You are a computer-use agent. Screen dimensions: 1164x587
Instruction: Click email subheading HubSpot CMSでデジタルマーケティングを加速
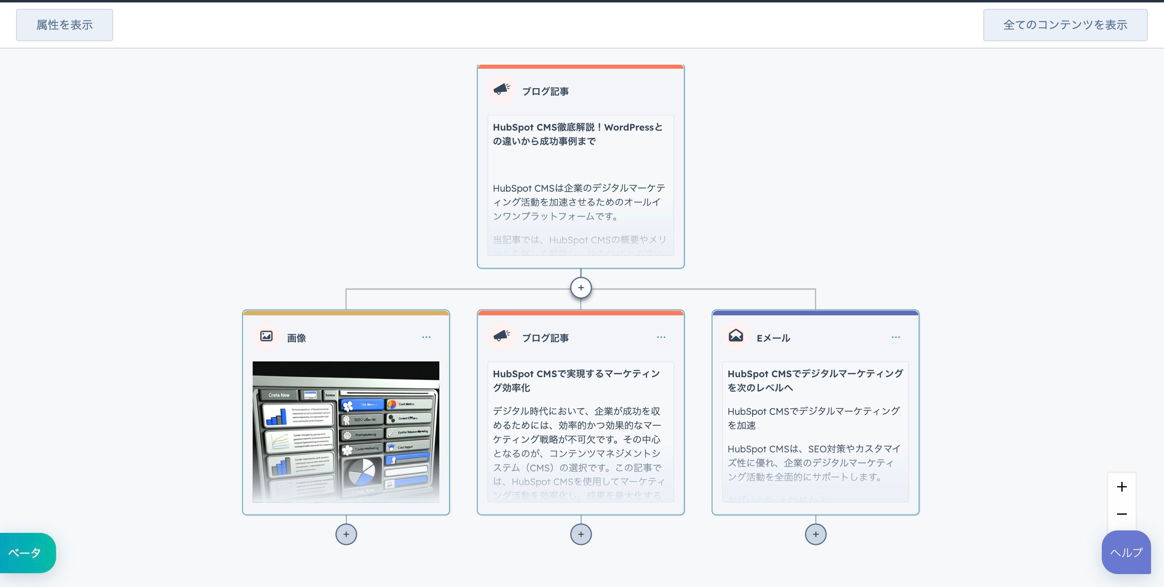point(814,418)
